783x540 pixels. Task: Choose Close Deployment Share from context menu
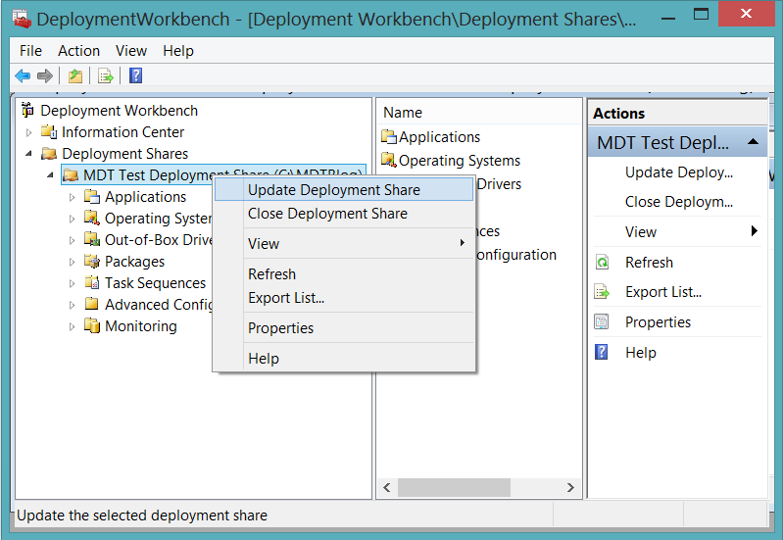[x=344, y=214]
